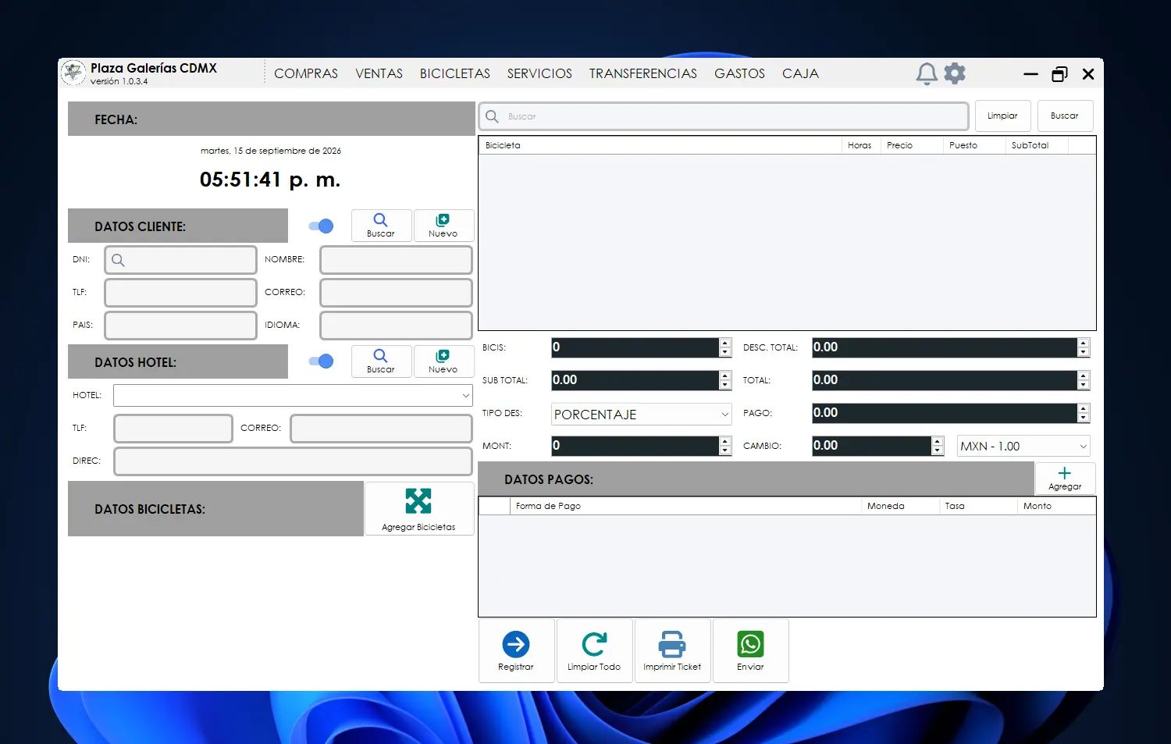
Task: Toggle the Datos Hotel switch
Action: tap(321, 361)
